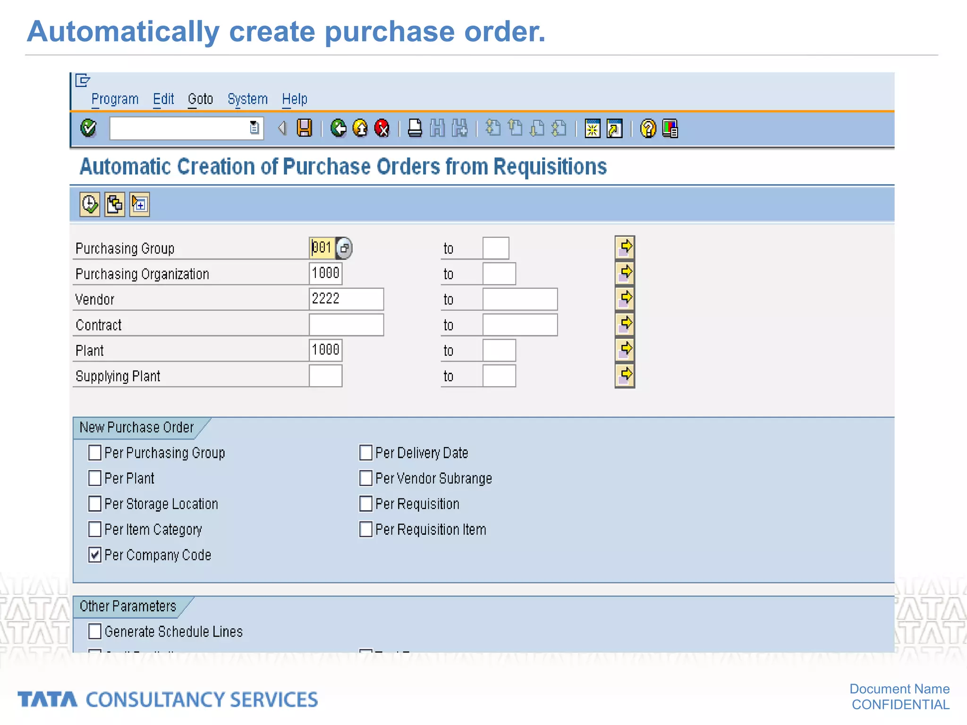Open the Help menu

pyautogui.click(x=295, y=99)
